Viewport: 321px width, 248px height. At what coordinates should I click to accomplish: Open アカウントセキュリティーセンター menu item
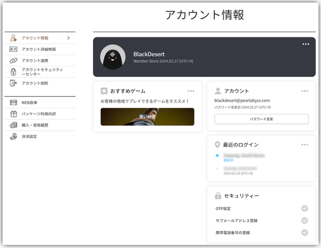40,72
